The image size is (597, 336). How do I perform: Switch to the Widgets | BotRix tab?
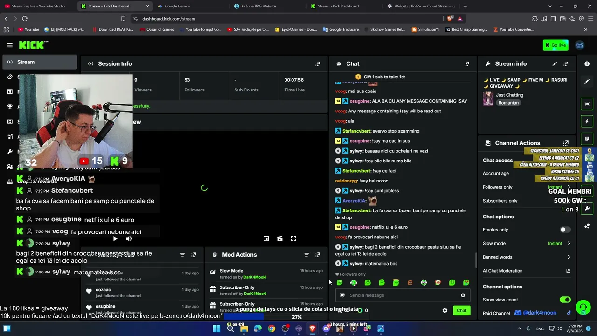coord(421,6)
